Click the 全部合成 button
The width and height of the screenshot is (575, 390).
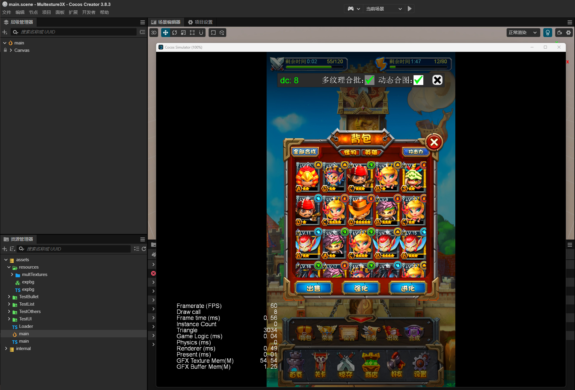tap(304, 152)
